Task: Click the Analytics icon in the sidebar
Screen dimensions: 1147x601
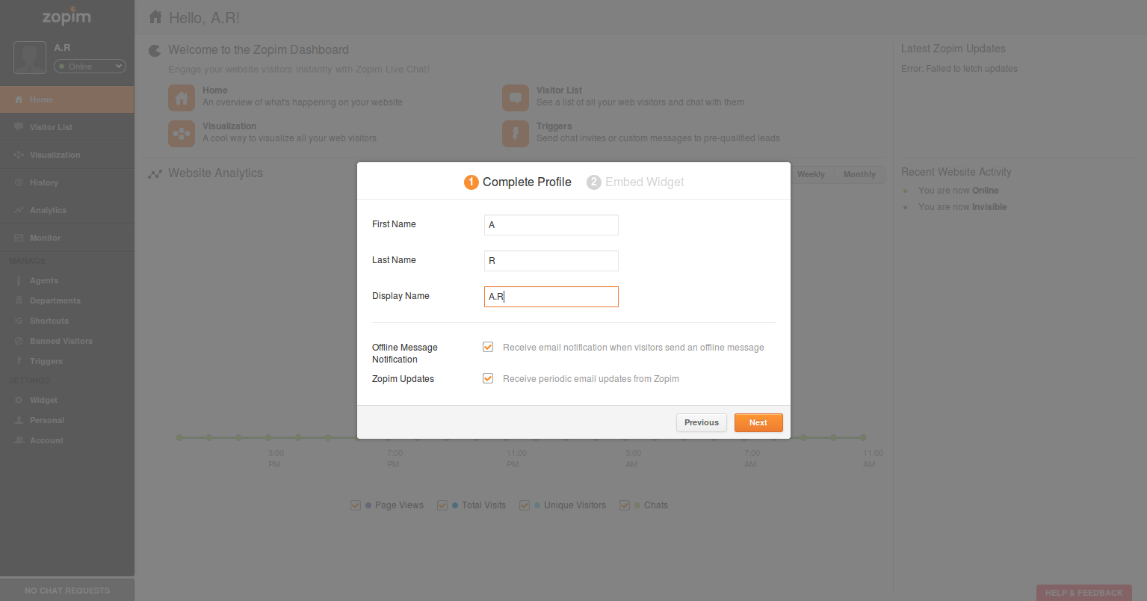Action: (19, 210)
